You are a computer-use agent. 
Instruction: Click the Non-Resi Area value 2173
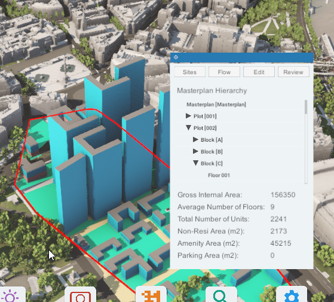click(278, 231)
